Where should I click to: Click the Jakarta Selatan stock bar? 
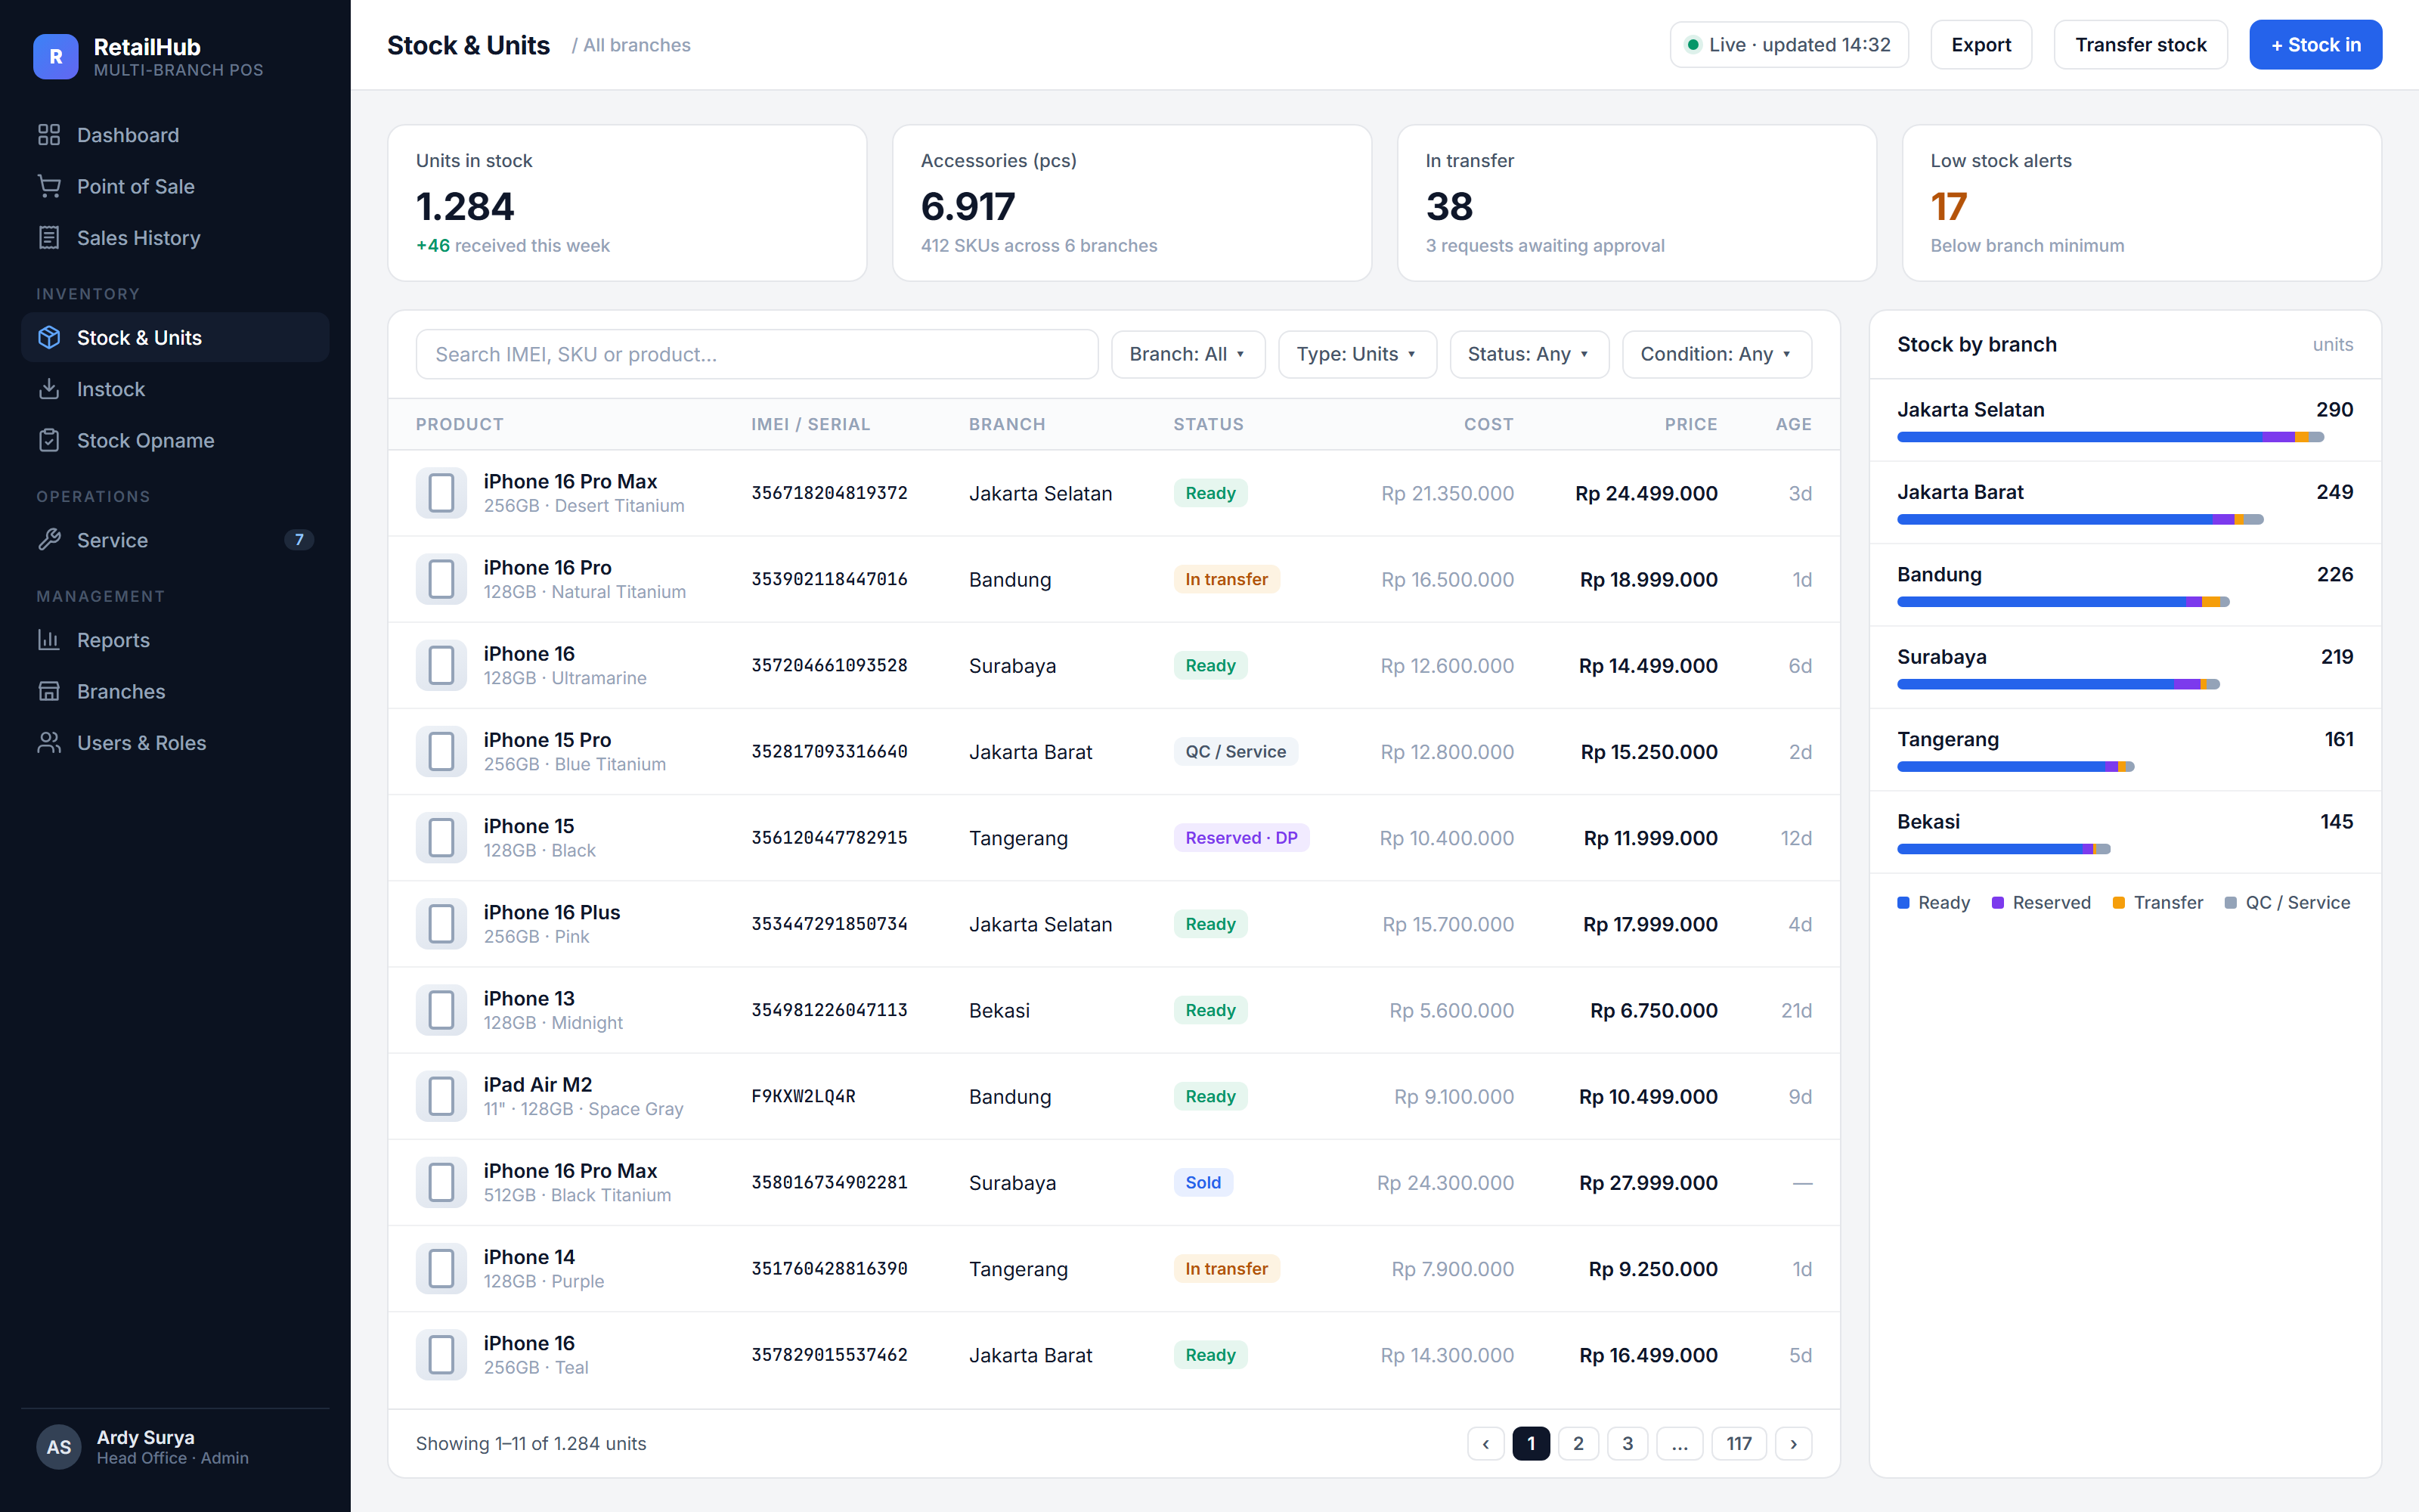(x=2110, y=437)
